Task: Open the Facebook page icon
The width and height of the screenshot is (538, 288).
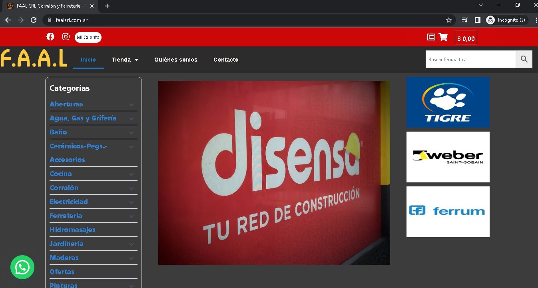Action: pos(50,37)
